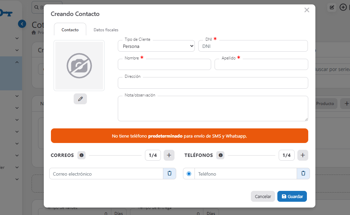Click the no-photo contact image placeholder

click(79, 66)
